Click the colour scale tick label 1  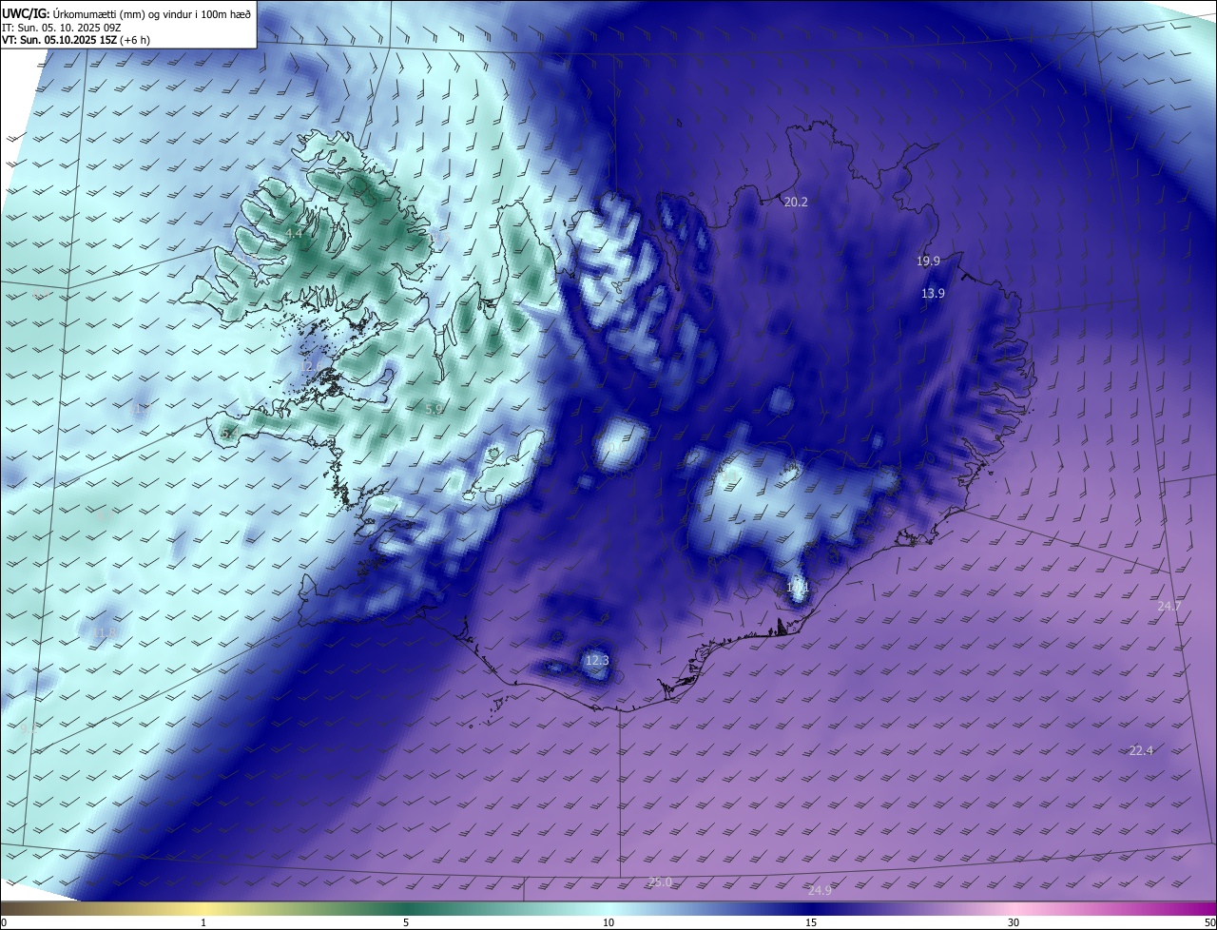coord(203,923)
